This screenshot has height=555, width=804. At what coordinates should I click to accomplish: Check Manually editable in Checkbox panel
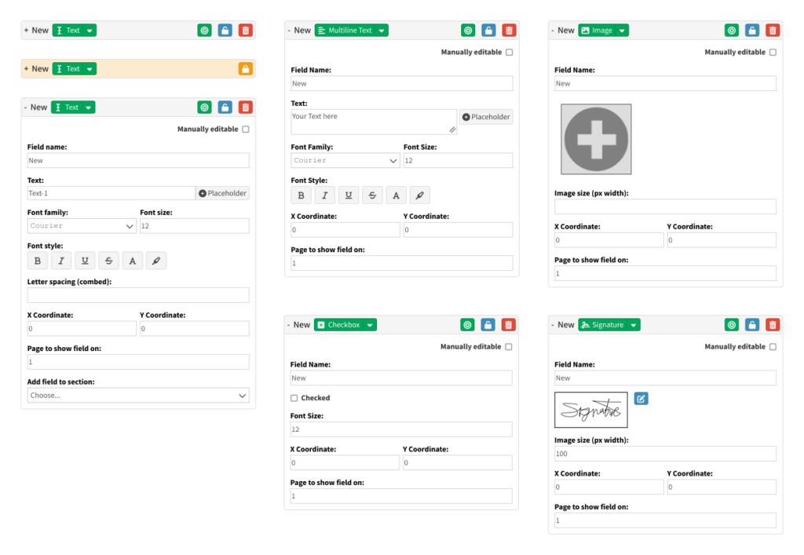click(509, 347)
